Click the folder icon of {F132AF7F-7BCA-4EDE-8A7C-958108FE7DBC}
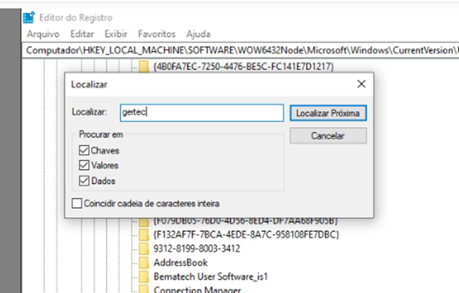The image size is (459, 293). 144,235
